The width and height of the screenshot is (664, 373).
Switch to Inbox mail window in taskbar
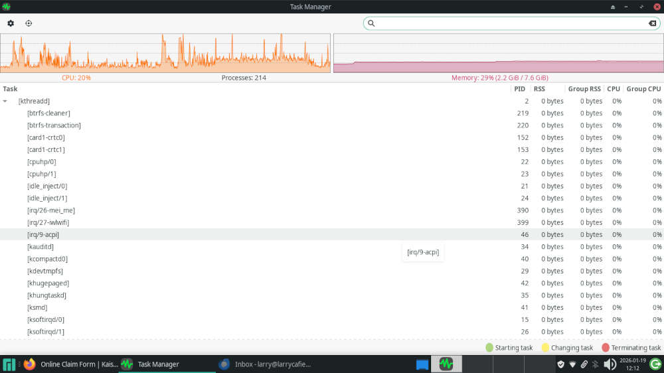click(x=266, y=364)
